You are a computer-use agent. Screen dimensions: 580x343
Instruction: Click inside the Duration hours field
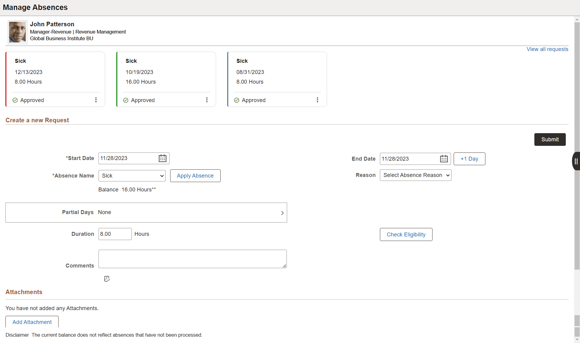(115, 234)
